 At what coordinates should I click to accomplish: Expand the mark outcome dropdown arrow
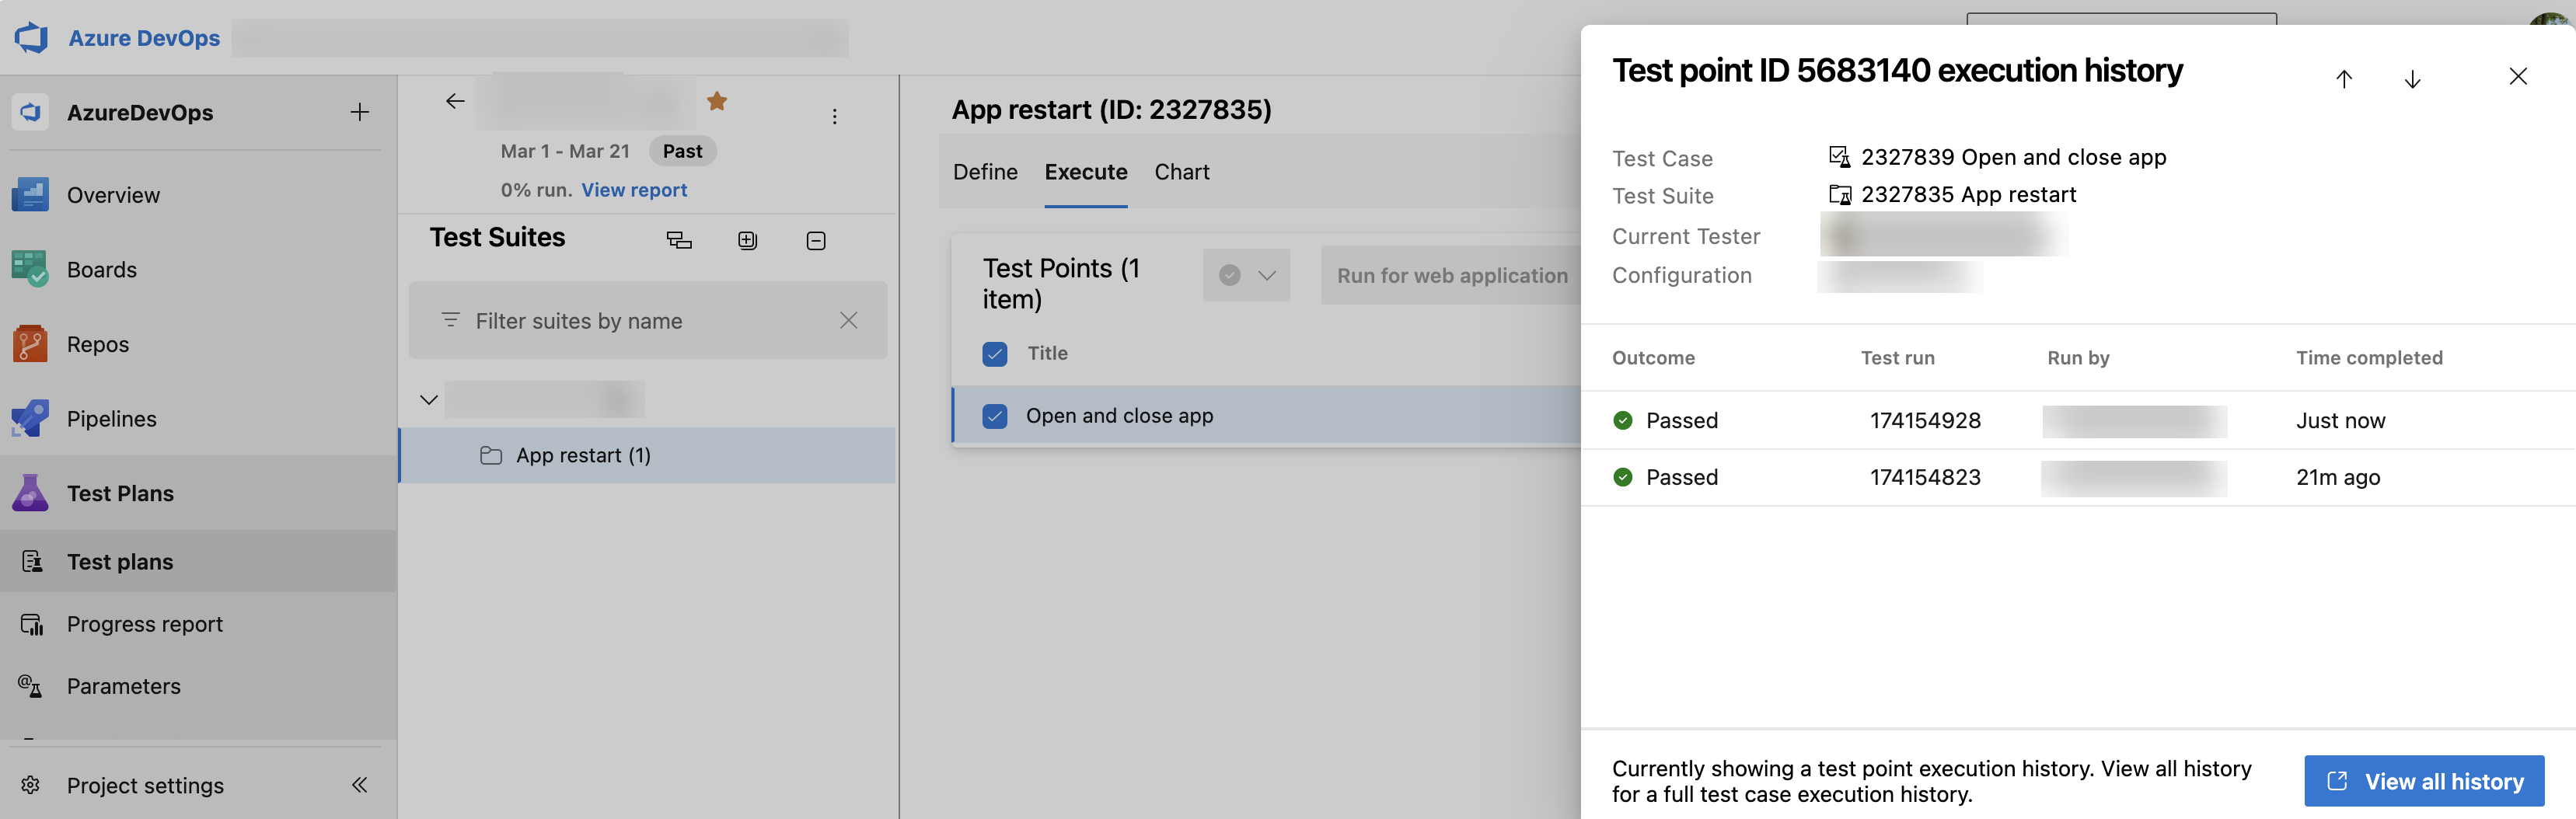1268,274
